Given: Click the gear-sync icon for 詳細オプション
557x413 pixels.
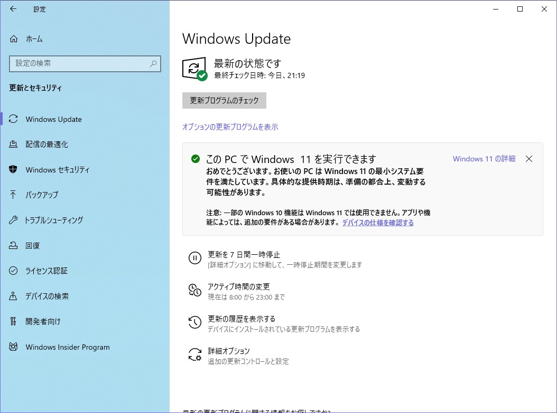Looking at the screenshot, I should [194, 354].
